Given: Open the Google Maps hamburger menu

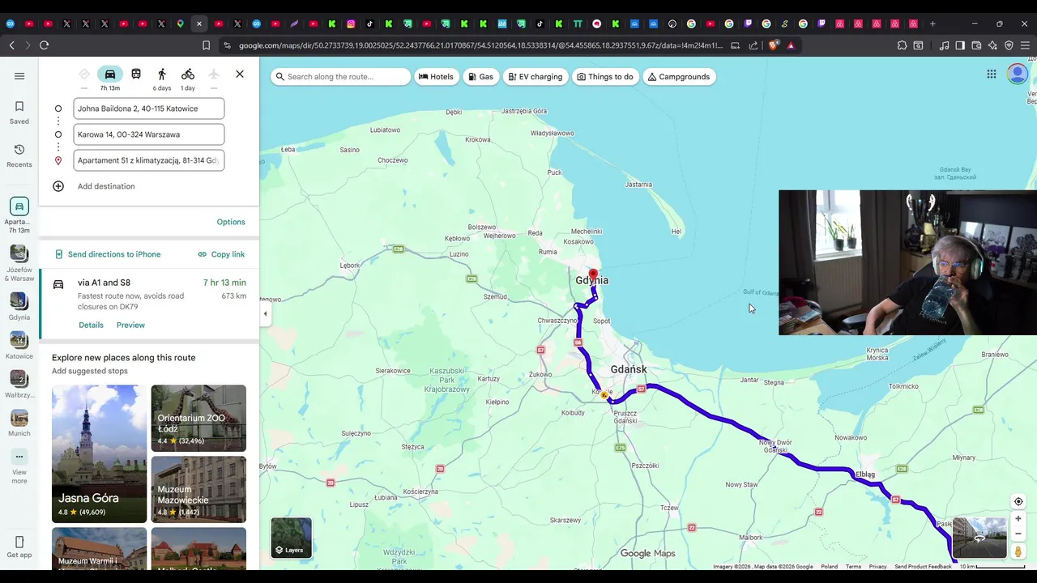Looking at the screenshot, I should [x=19, y=76].
